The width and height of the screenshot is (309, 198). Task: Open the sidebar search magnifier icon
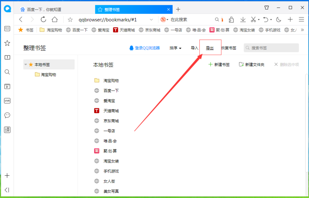(7, 72)
